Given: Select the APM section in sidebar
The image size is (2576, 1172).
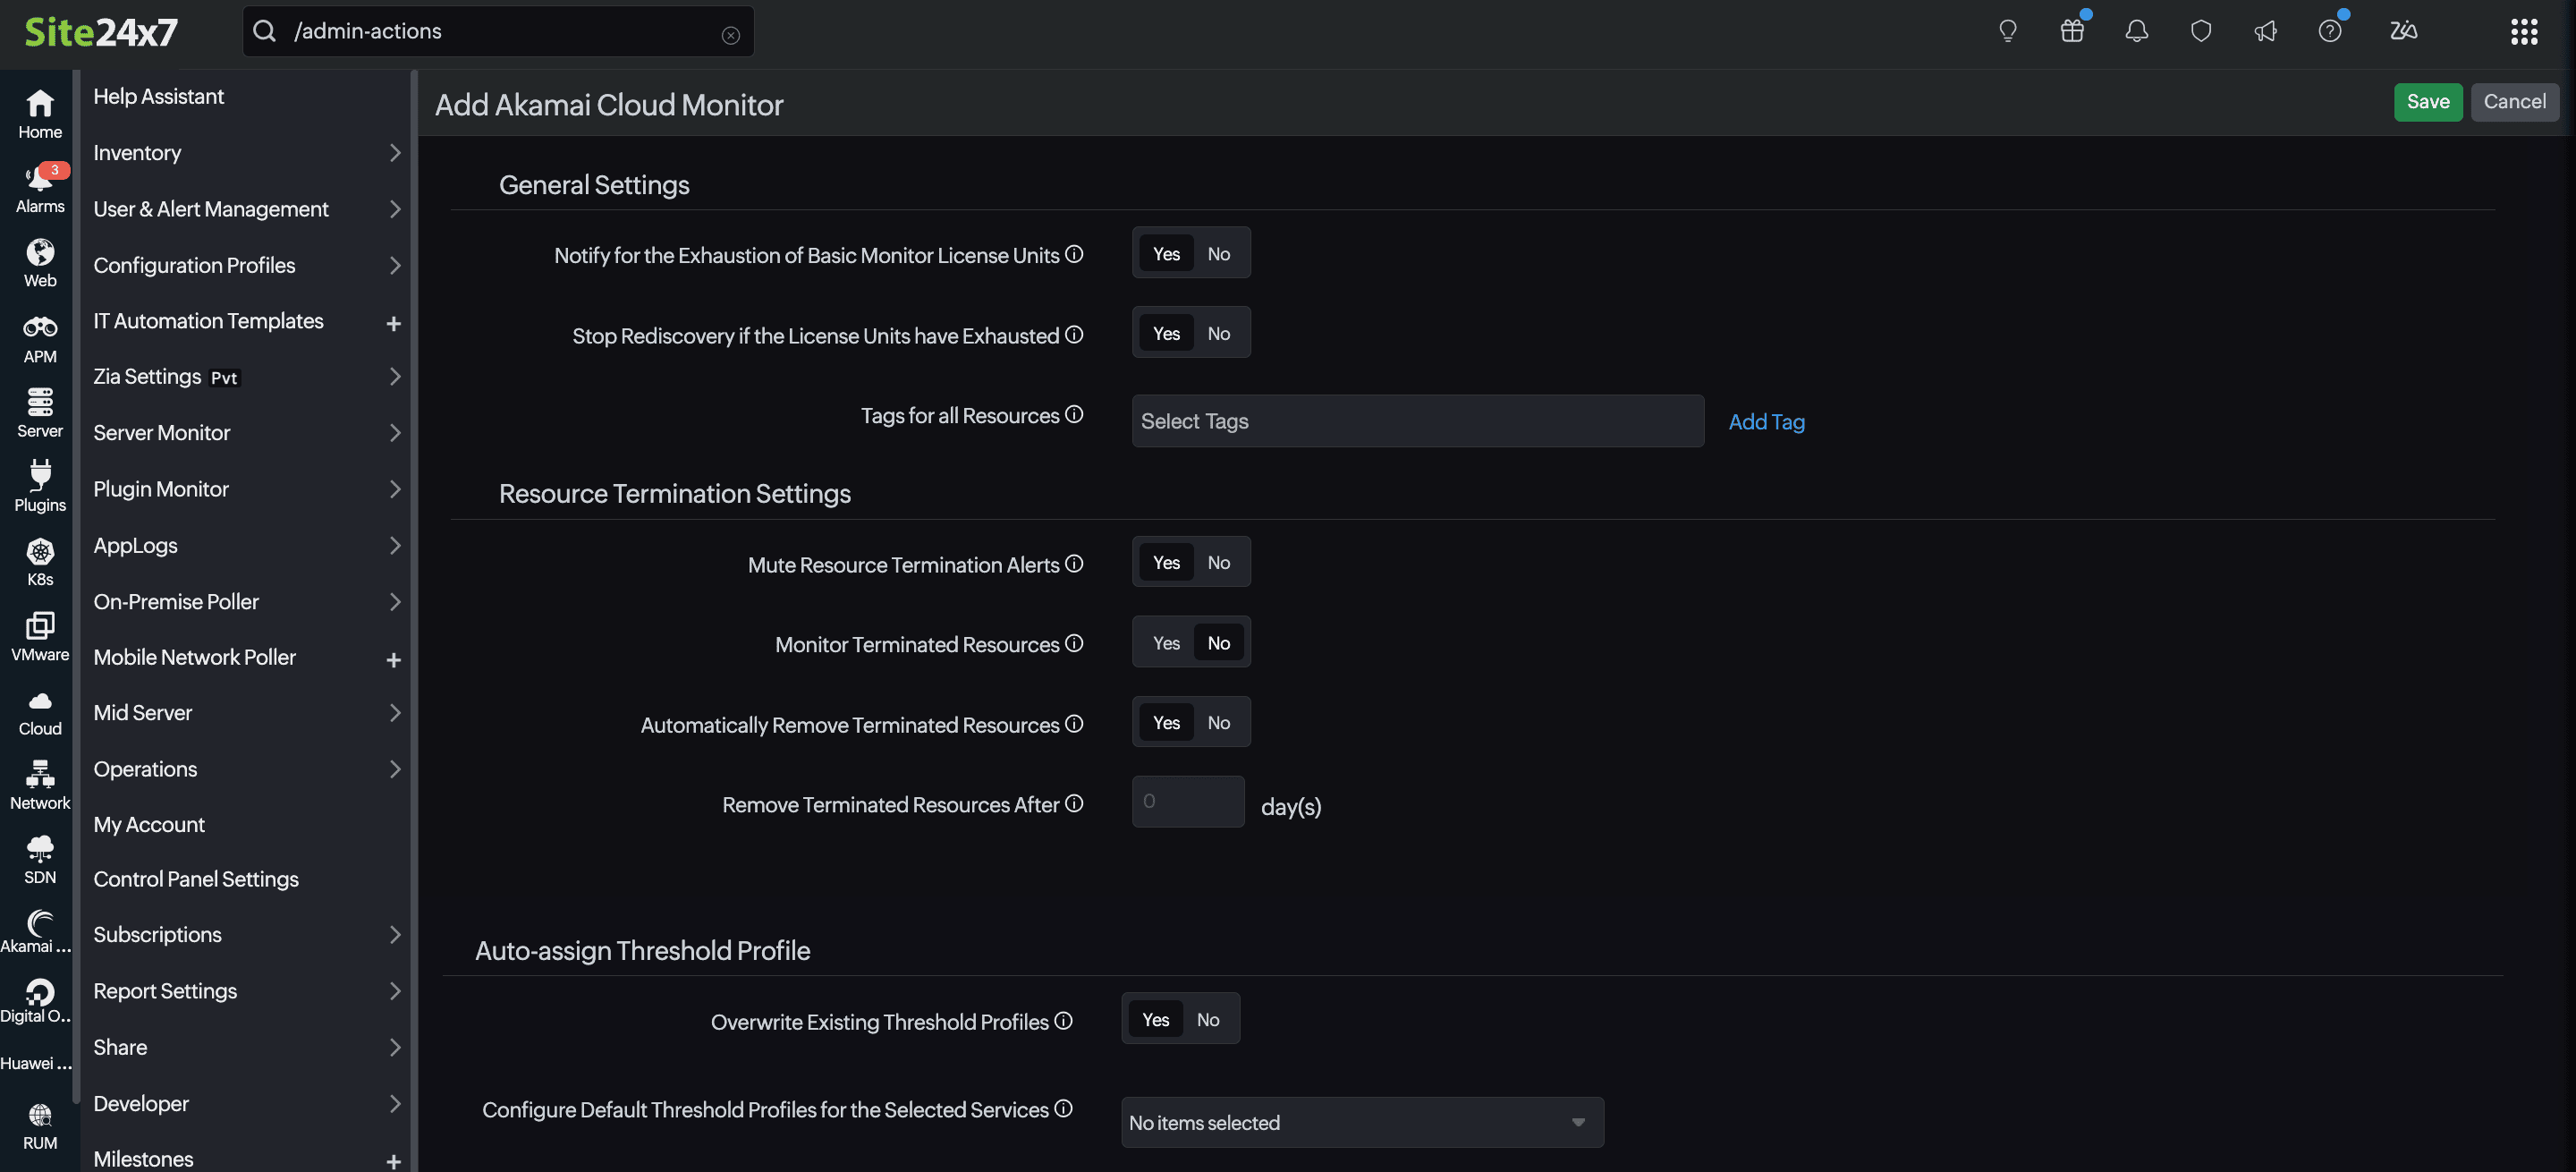Looking at the screenshot, I should pos(40,337).
